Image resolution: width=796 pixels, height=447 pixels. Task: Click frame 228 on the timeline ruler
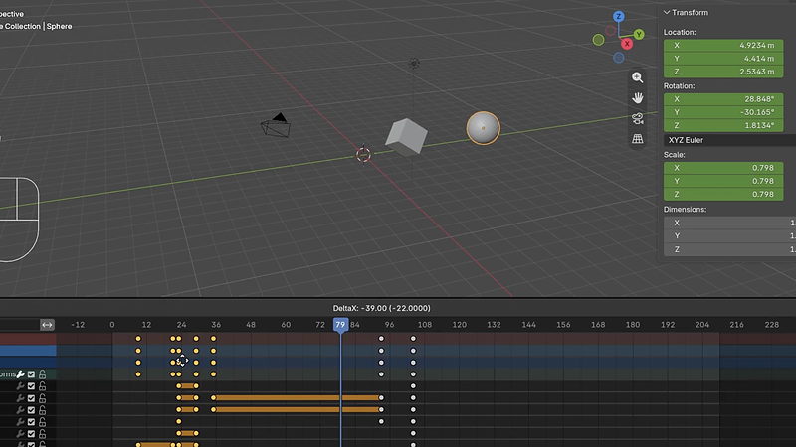tap(772, 325)
